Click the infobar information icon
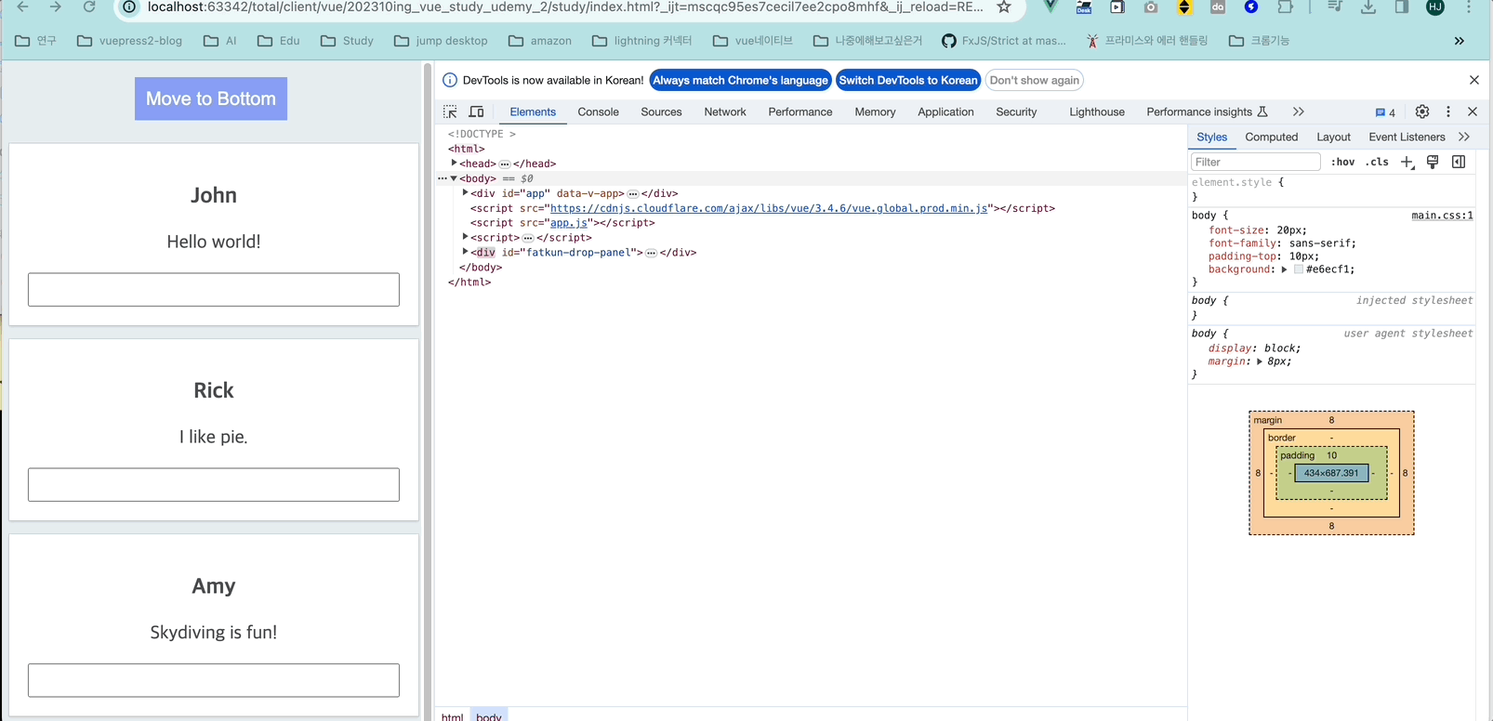 450,80
